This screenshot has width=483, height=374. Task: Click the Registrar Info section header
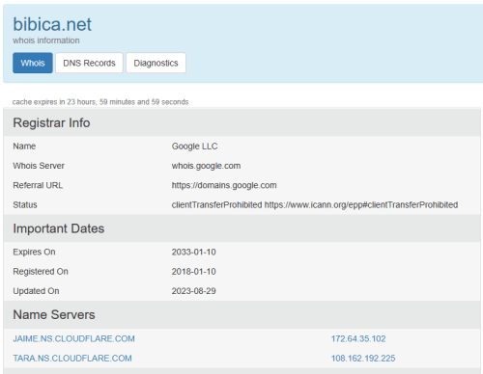click(242, 122)
